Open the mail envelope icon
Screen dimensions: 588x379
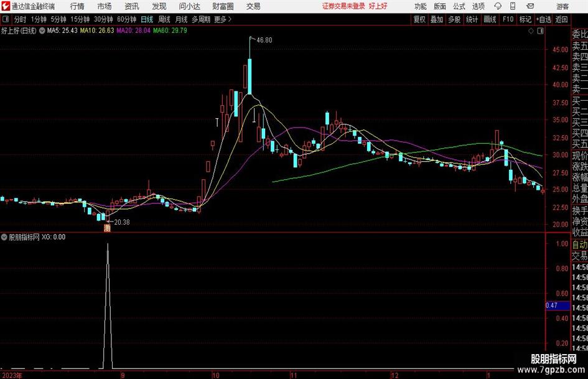click(530, 6)
